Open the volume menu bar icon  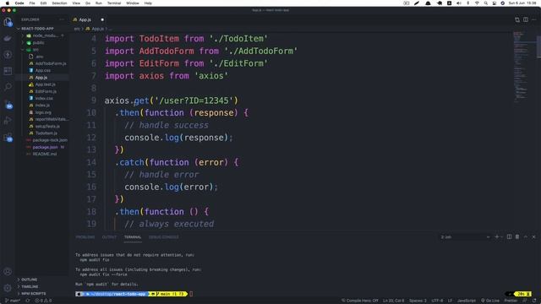[459, 3]
